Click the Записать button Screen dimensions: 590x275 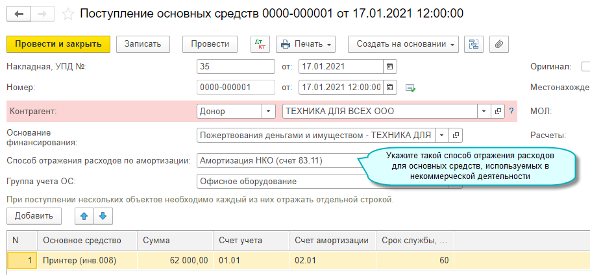pyautogui.click(x=143, y=44)
